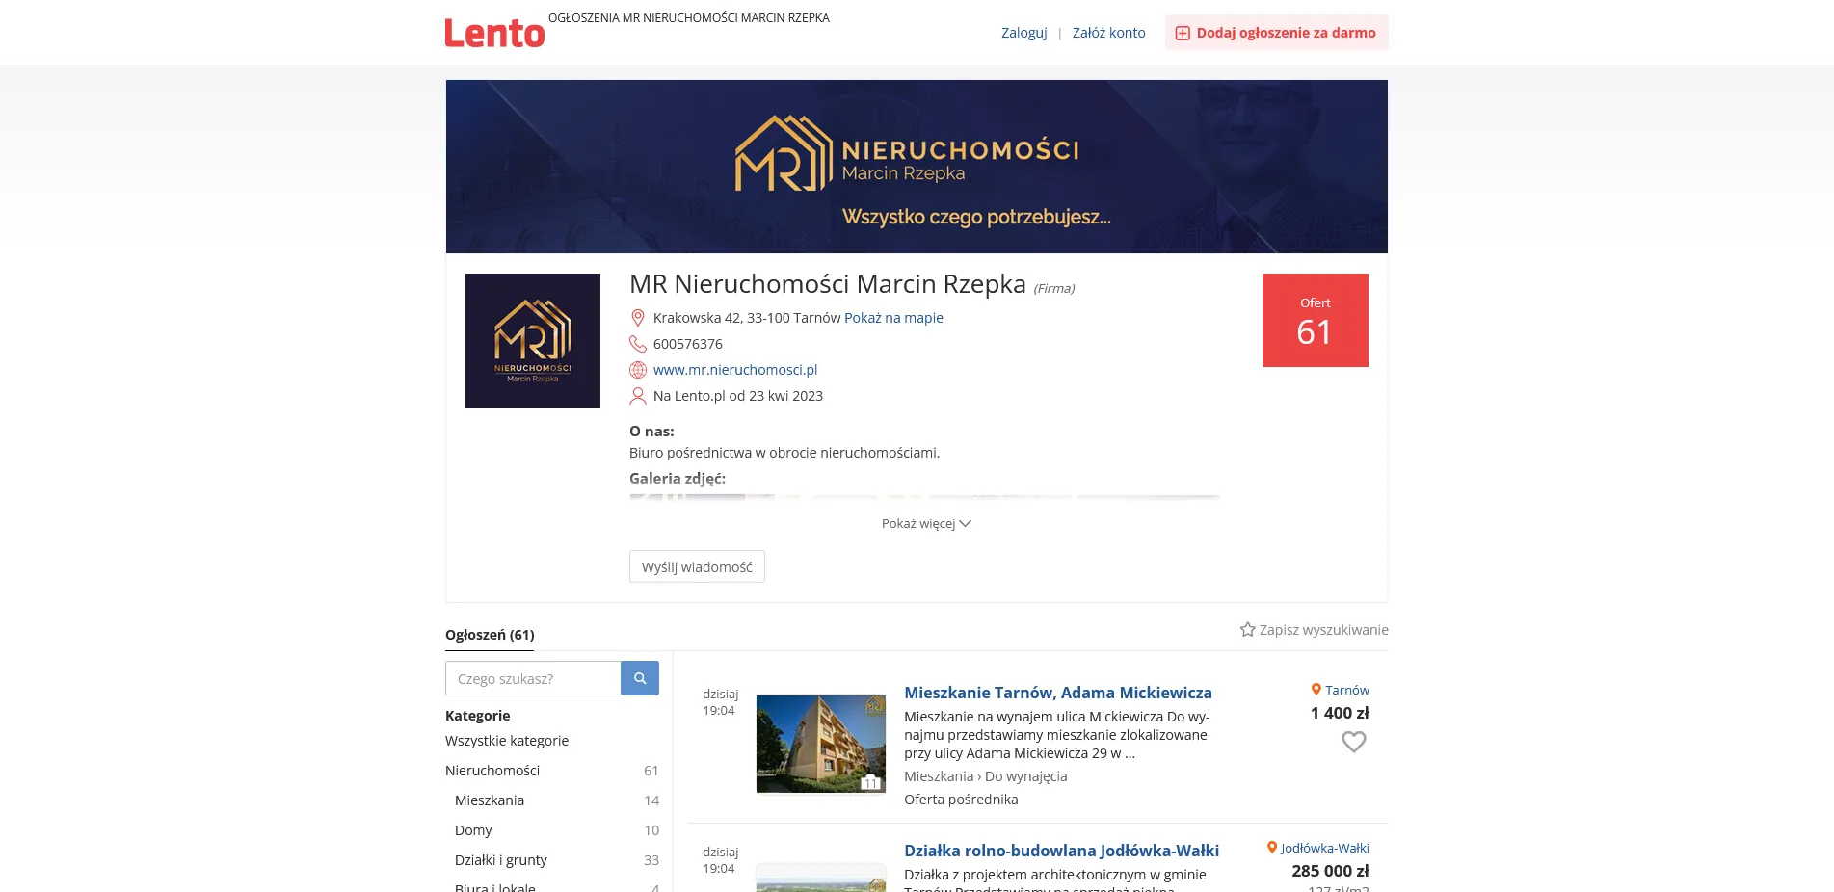Click the 285 000 zł price
1834x892 pixels.
point(1330,871)
